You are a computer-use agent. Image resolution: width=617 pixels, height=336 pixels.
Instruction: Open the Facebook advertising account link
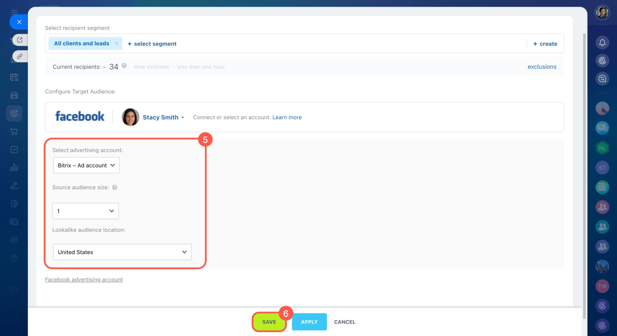click(x=84, y=280)
